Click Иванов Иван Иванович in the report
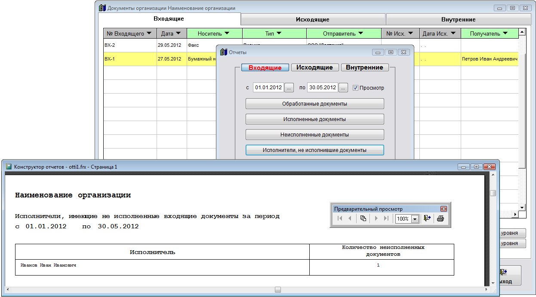Image resolution: width=536 pixels, height=297 pixels. pos(48,266)
